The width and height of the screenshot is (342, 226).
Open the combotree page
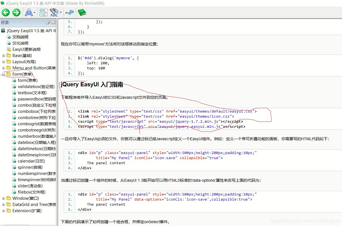pyautogui.click(x=37, y=118)
